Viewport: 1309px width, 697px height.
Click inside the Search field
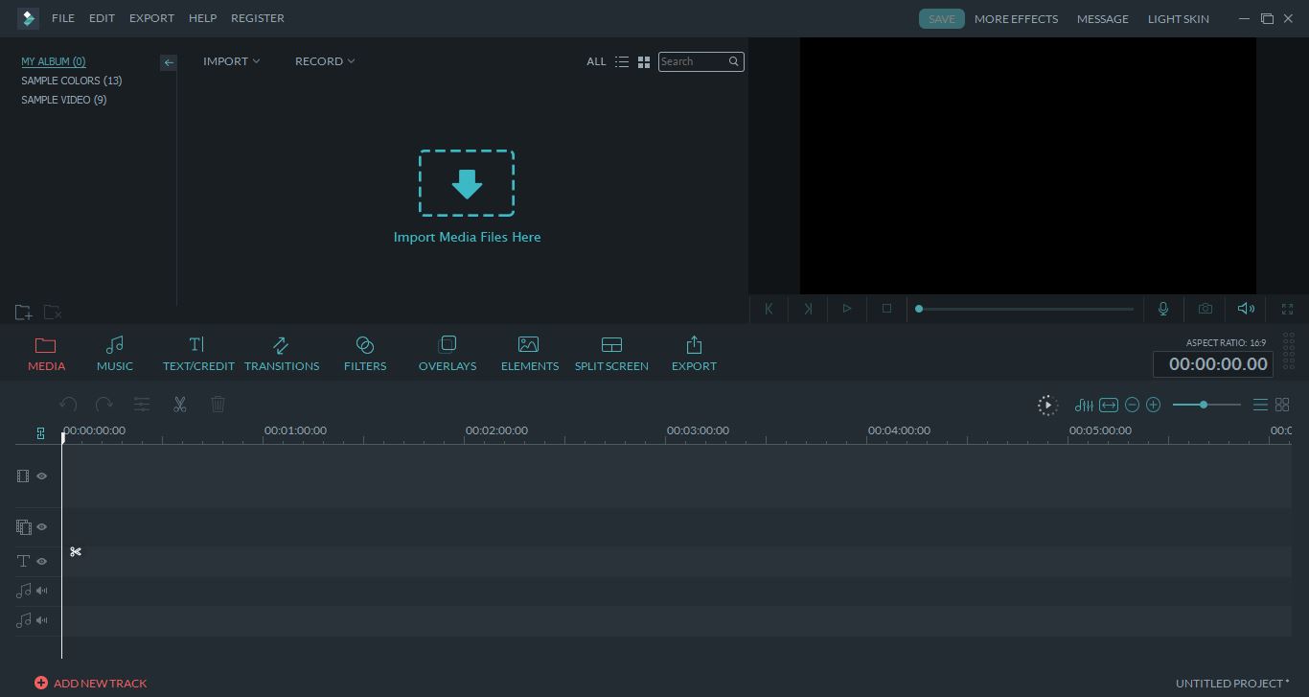[697, 61]
